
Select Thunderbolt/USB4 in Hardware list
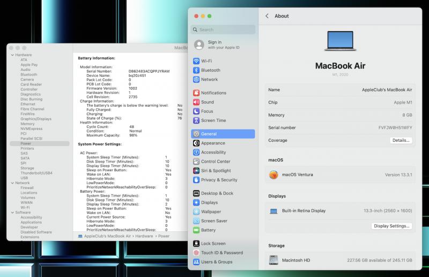(36, 173)
